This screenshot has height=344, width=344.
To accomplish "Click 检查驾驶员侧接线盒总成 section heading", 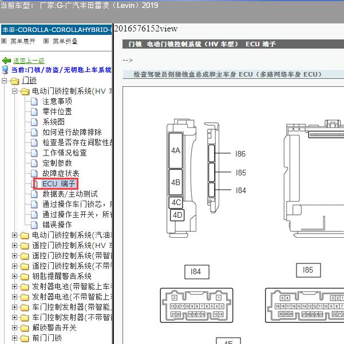I will [227, 74].
